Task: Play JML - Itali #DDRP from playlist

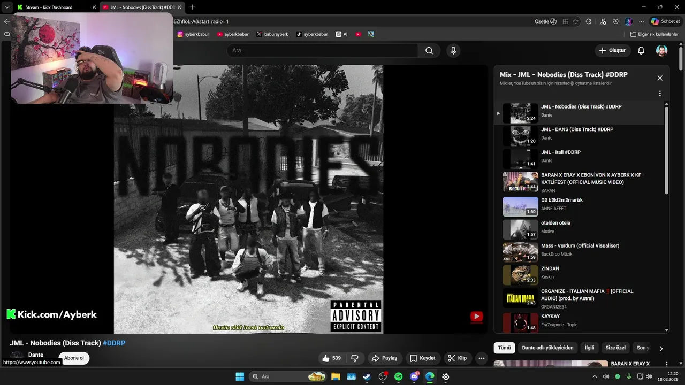Action: pyautogui.click(x=580, y=159)
